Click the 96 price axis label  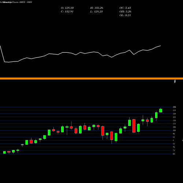click(x=174, y=134)
